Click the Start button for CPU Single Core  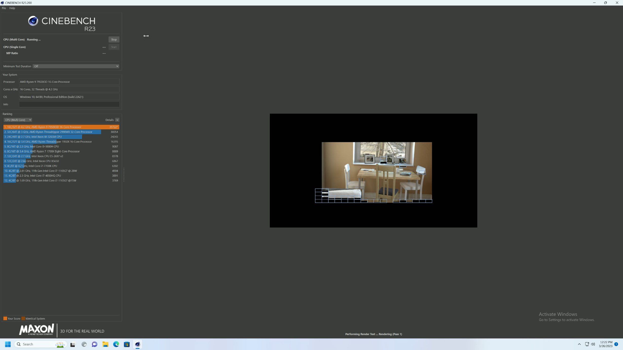click(114, 47)
